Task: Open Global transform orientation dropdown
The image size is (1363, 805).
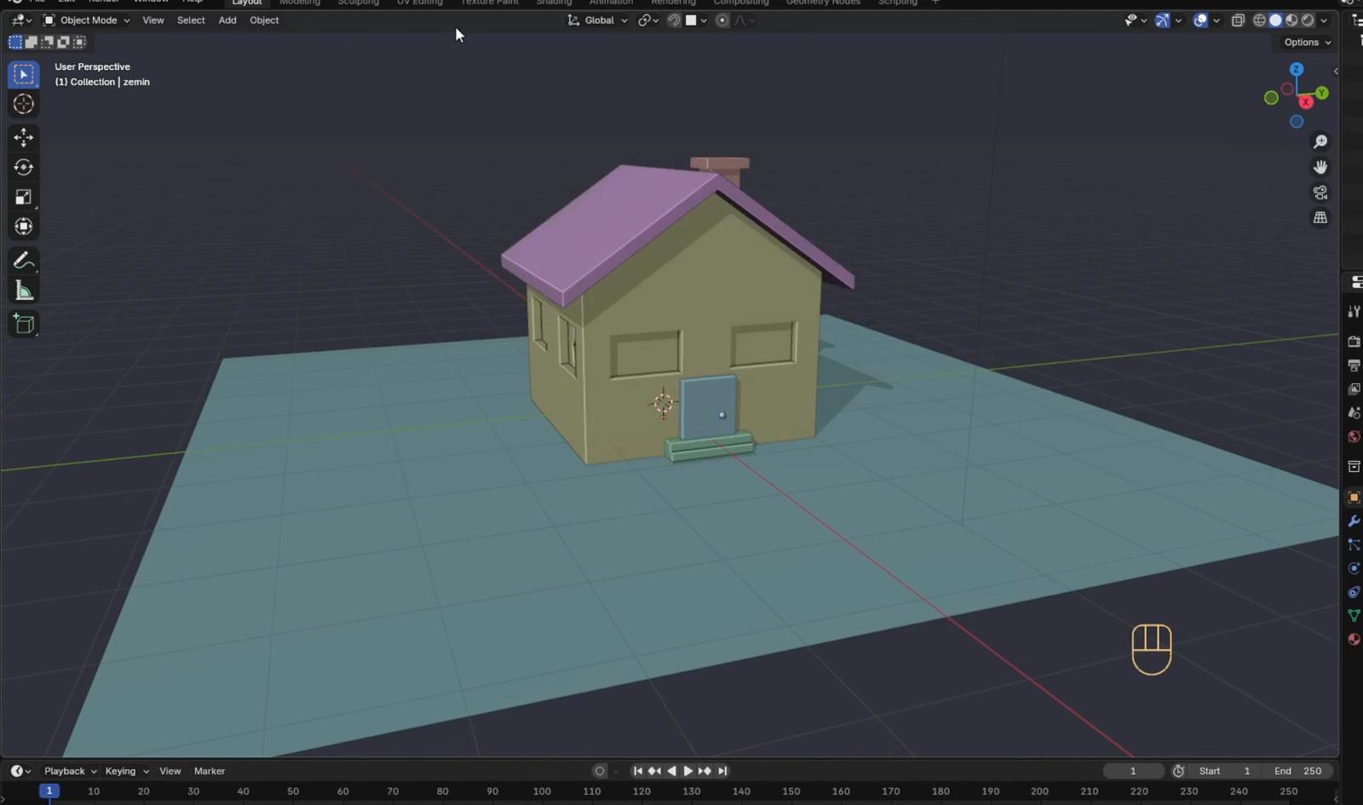Action: point(598,20)
